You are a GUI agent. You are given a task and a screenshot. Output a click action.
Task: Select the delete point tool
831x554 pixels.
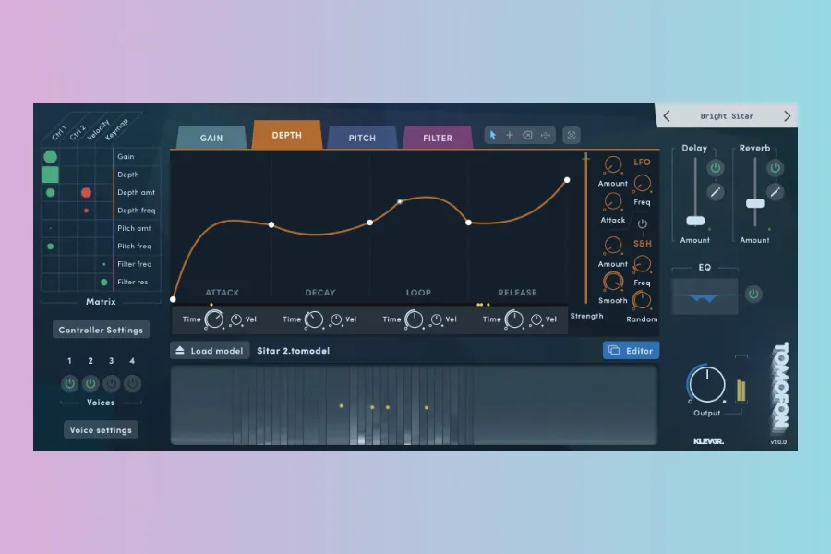coord(527,135)
